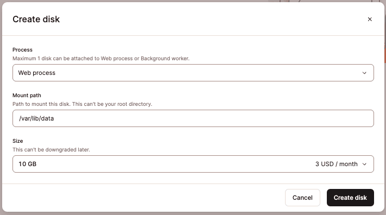Open the Process dropdown showing Web process

(x=193, y=73)
